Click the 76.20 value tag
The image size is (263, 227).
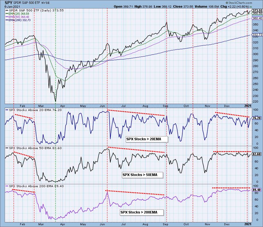click(257, 118)
